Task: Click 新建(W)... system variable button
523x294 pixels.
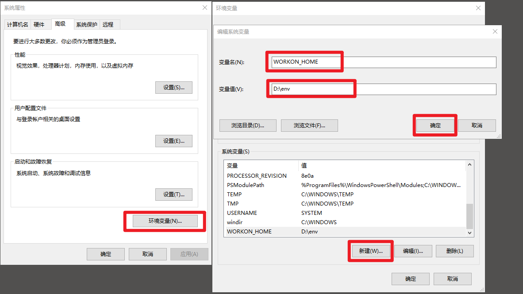Action: [371, 251]
